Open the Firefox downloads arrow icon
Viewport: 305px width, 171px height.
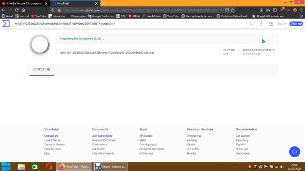[262, 10]
